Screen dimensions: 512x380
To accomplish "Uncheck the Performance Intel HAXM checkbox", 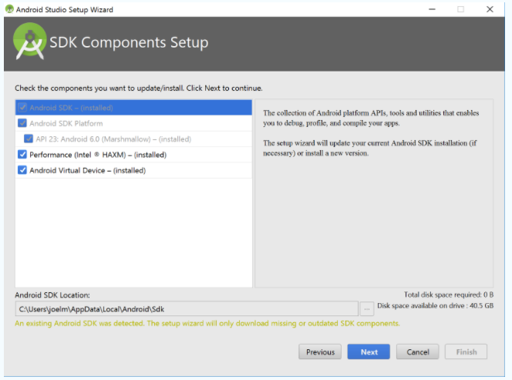I will [x=22, y=155].
